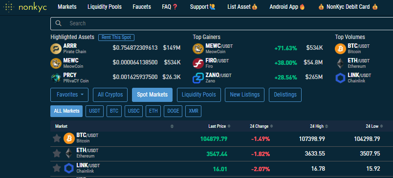Open ARRR in Highlighted Assets
The width and height of the screenshot is (393, 178).
[x=70, y=46]
